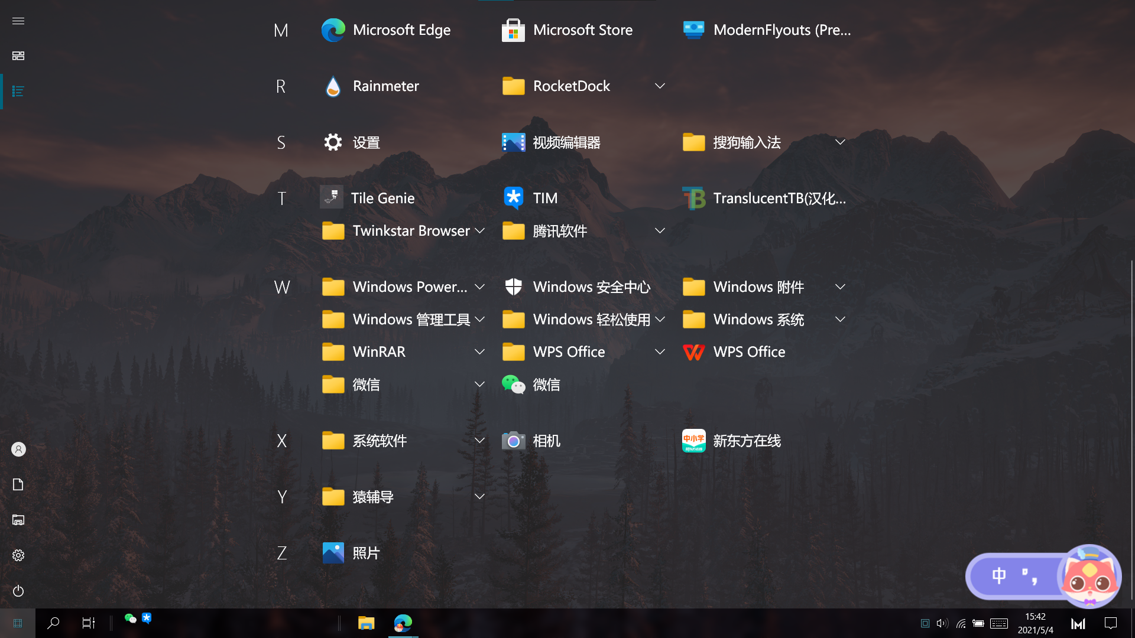This screenshot has height=638, width=1135.
Task: Launch Tile Genie
Action: click(x=368, y=198)
